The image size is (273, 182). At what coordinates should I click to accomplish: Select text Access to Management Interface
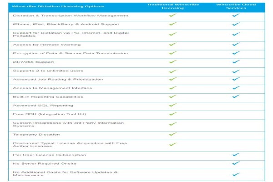[x=52, y=88]
